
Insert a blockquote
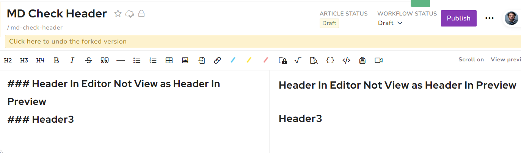(x=104, y=60)
